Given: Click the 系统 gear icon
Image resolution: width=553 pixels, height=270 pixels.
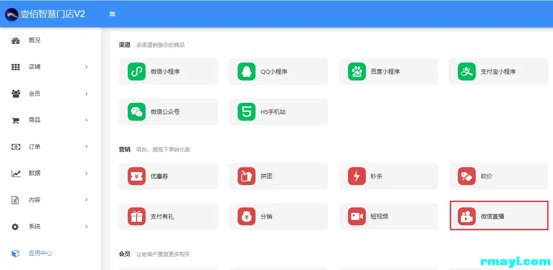Looking at the screenshot, I should [x=16, y=227].
